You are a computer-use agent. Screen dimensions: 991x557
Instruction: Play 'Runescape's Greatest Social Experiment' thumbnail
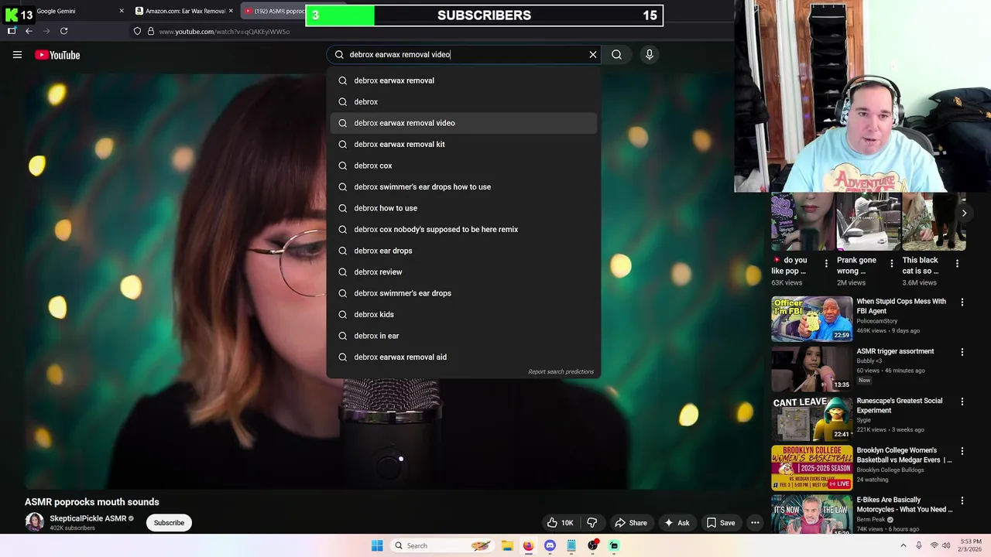(x=811, y=418)
